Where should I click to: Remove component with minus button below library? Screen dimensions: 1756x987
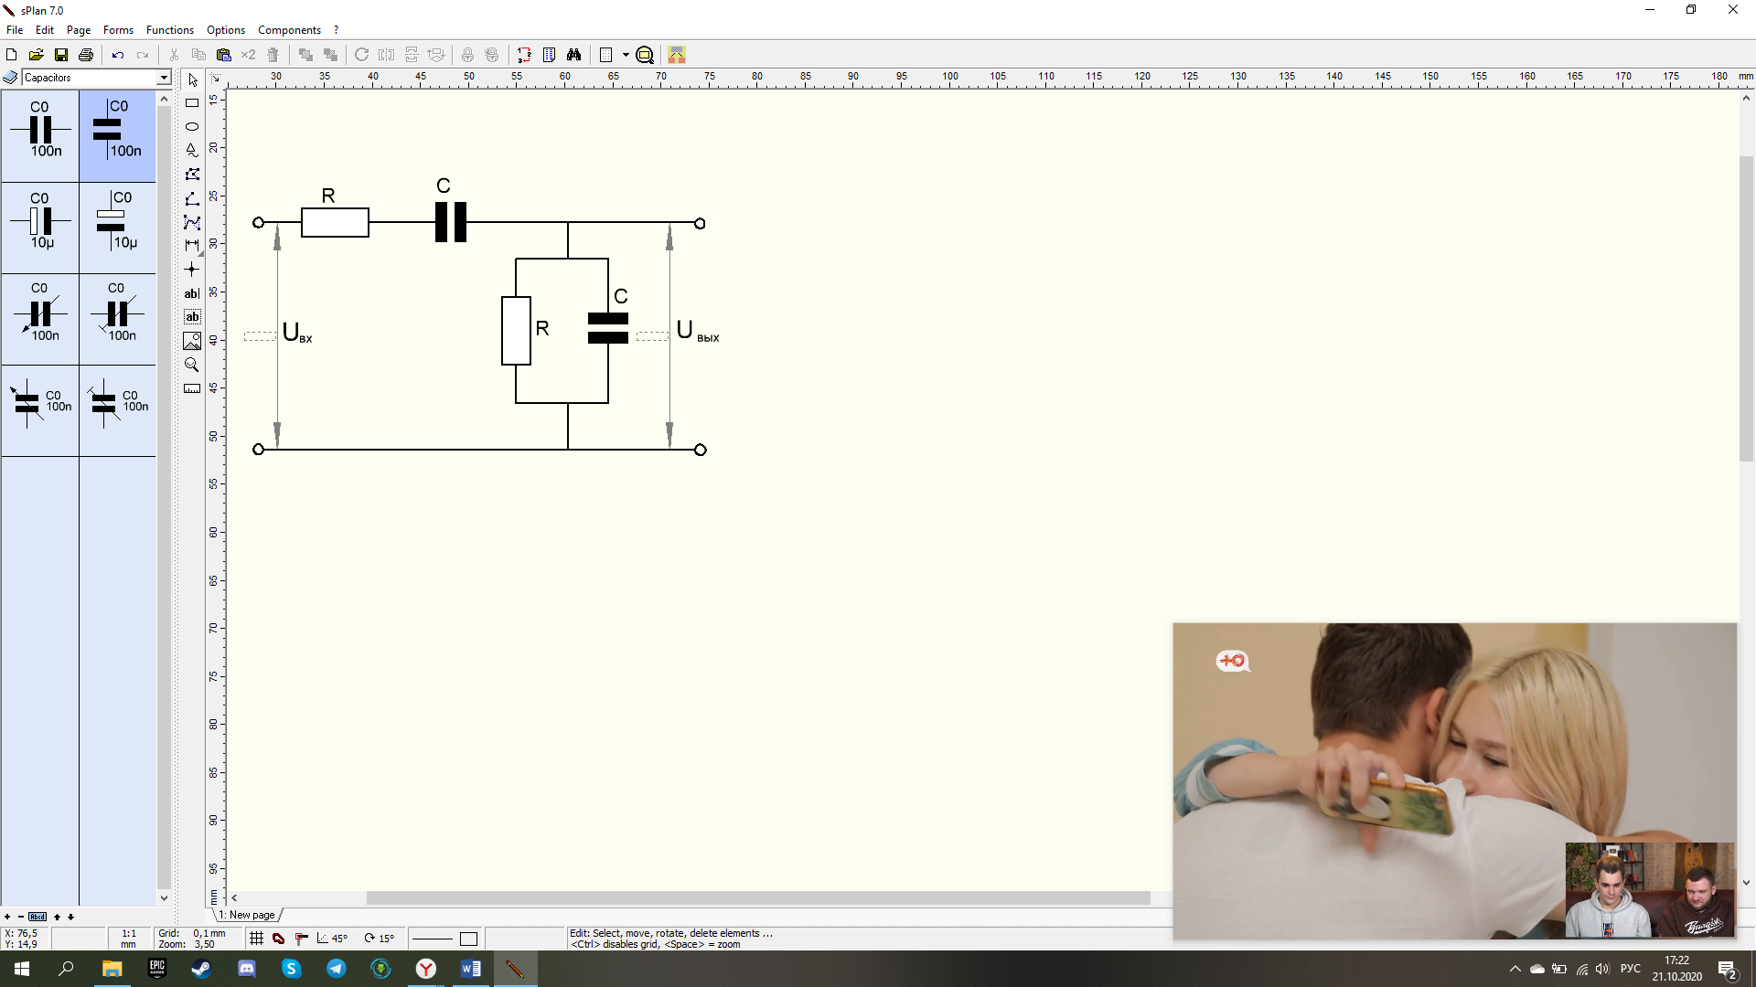coord(21,917)
